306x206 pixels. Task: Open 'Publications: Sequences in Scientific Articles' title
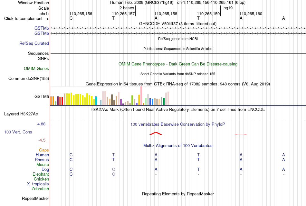click(178, 49)
